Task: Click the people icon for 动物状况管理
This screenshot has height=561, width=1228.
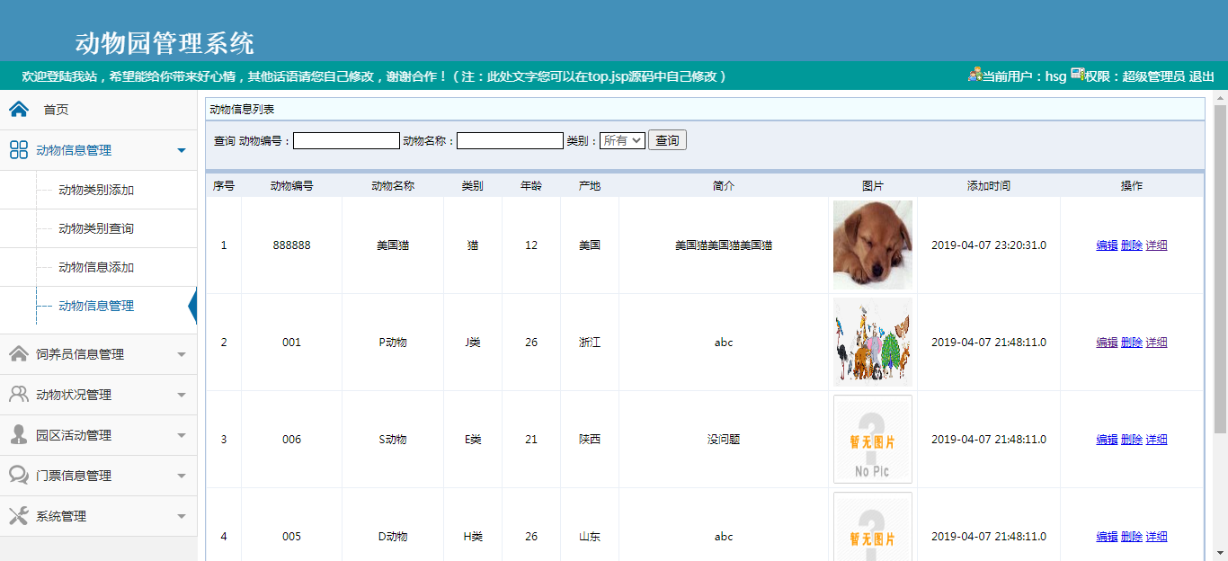Action: point(19,395)
